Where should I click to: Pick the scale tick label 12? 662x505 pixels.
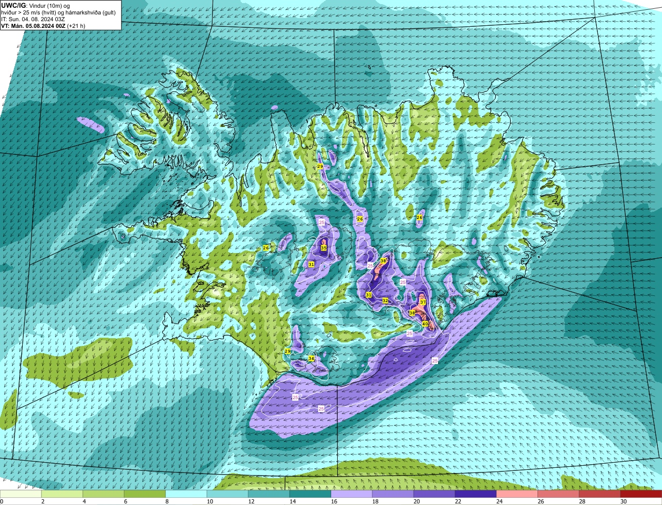[x=251, y=501]
